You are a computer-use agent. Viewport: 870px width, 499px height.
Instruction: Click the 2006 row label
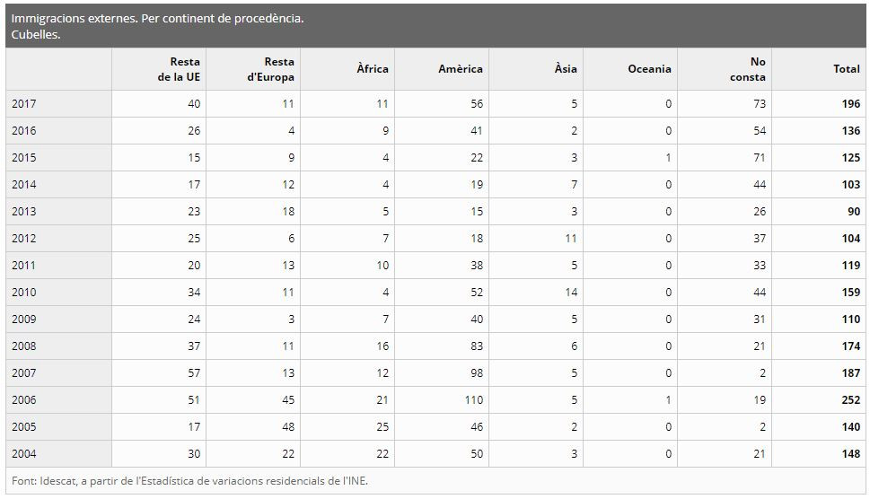point(24,400)
